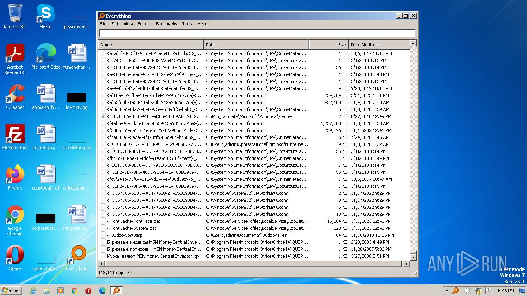Launch Firefox from the desktop
This screenshot has height=296, width=527.
tap(15, 178)
